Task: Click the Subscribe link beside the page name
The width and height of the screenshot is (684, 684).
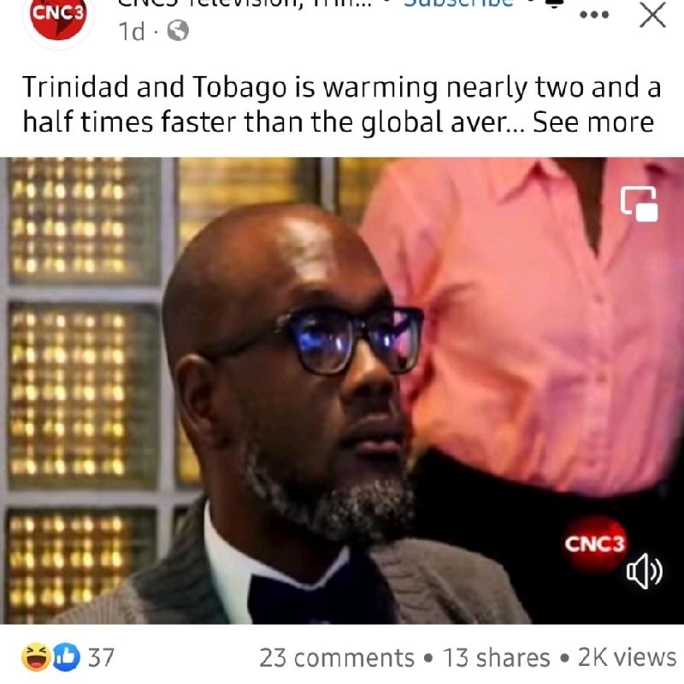Action: pos(458,3)
